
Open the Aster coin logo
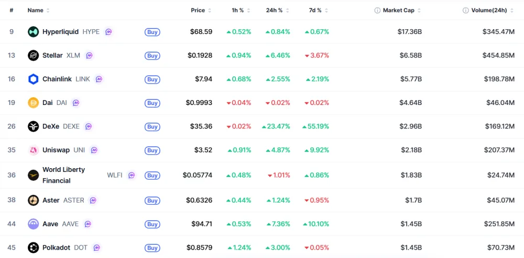point(34,201)
